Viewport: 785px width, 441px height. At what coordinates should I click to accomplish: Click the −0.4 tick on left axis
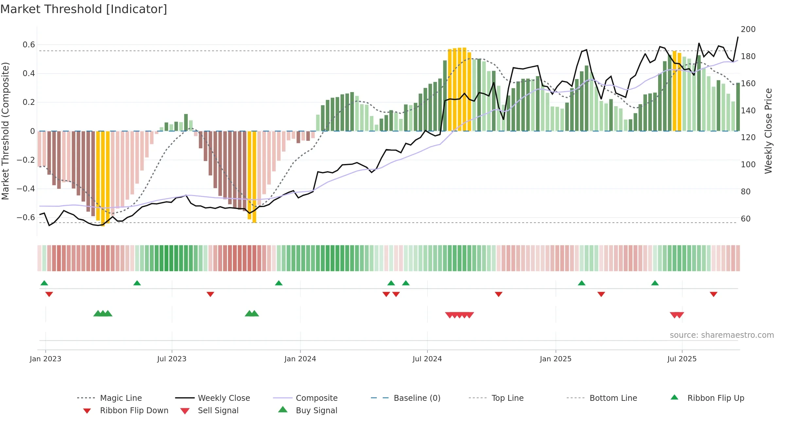pos(26,189)
